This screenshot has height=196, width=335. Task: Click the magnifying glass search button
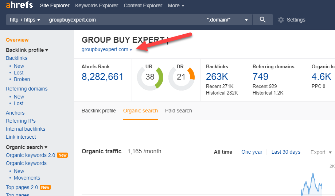[x=262, y=20]
